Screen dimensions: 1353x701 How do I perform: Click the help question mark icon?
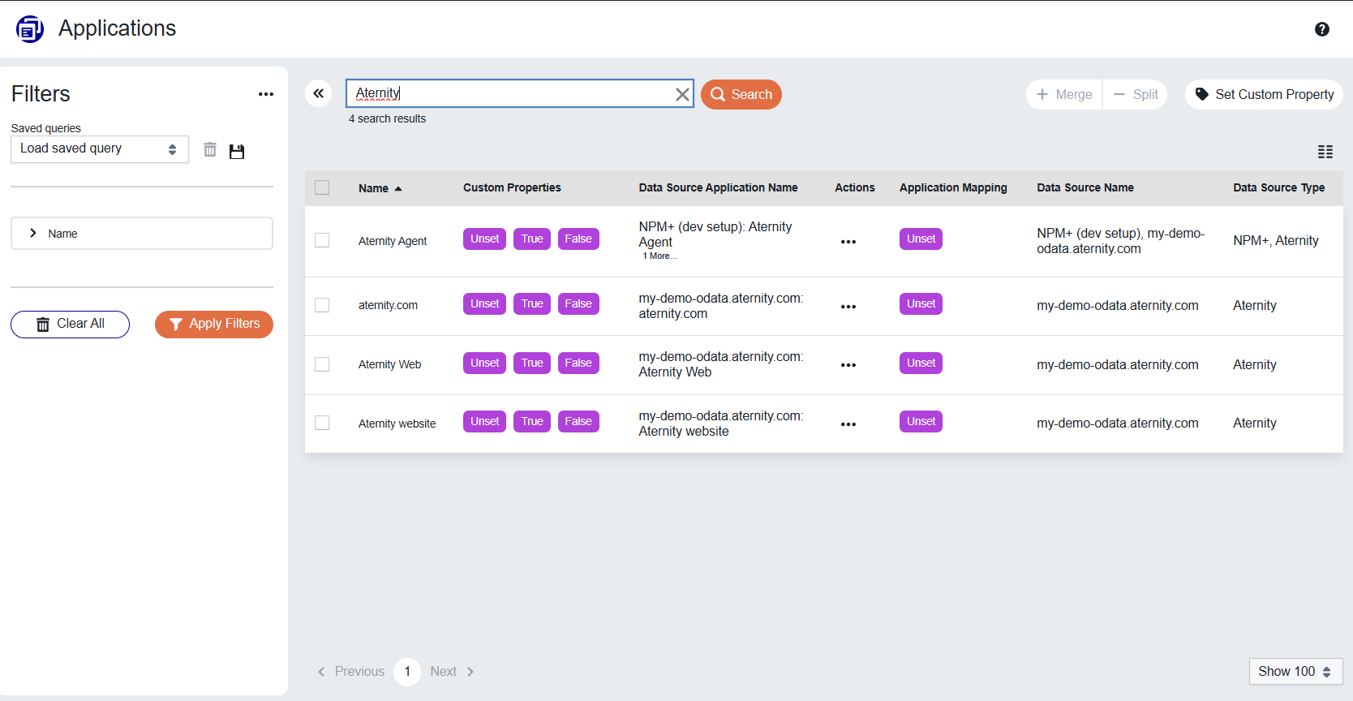pyautogui.click(x=1321, y=29)
